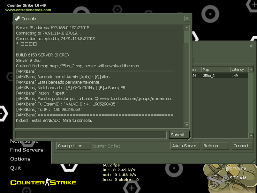The width and height of the screenshot is (257, 193).
Task: Click Change filters button
Action: 73,146
